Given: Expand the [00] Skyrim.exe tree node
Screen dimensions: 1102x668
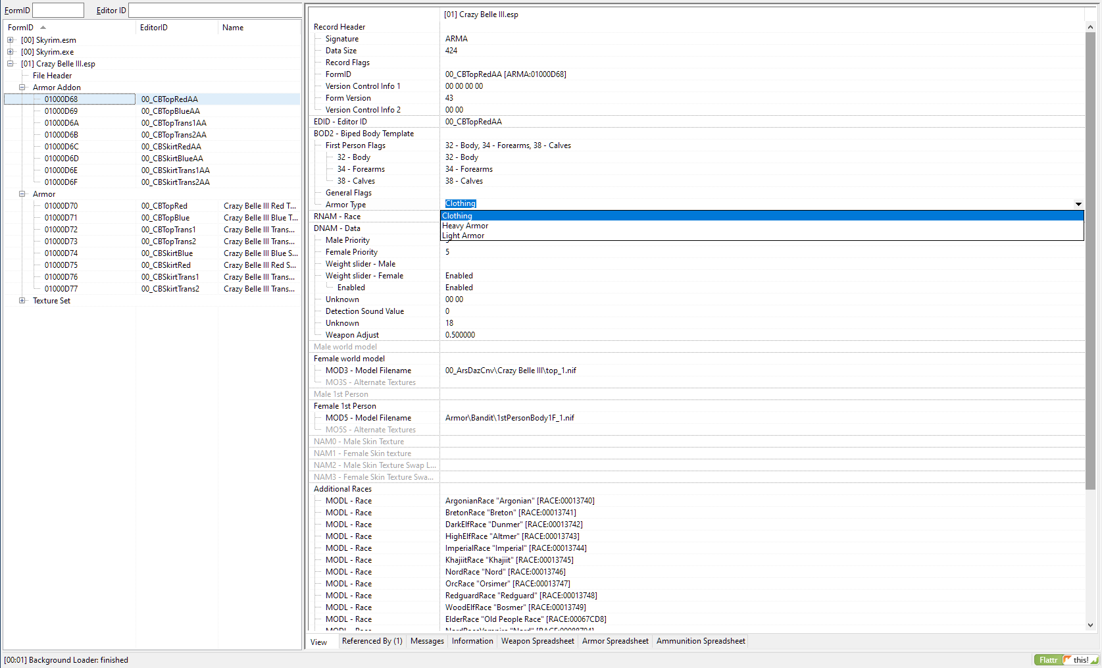Looking at the screenshot, I should click(11, 52).
